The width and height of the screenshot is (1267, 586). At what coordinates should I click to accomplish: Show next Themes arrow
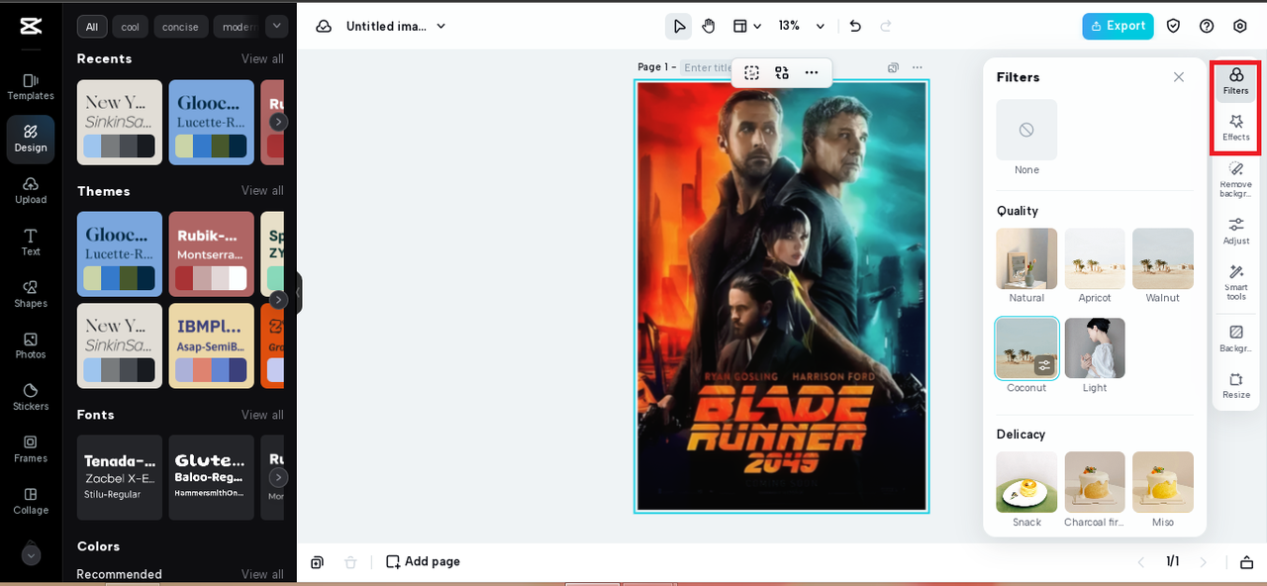tap(279, 299)
